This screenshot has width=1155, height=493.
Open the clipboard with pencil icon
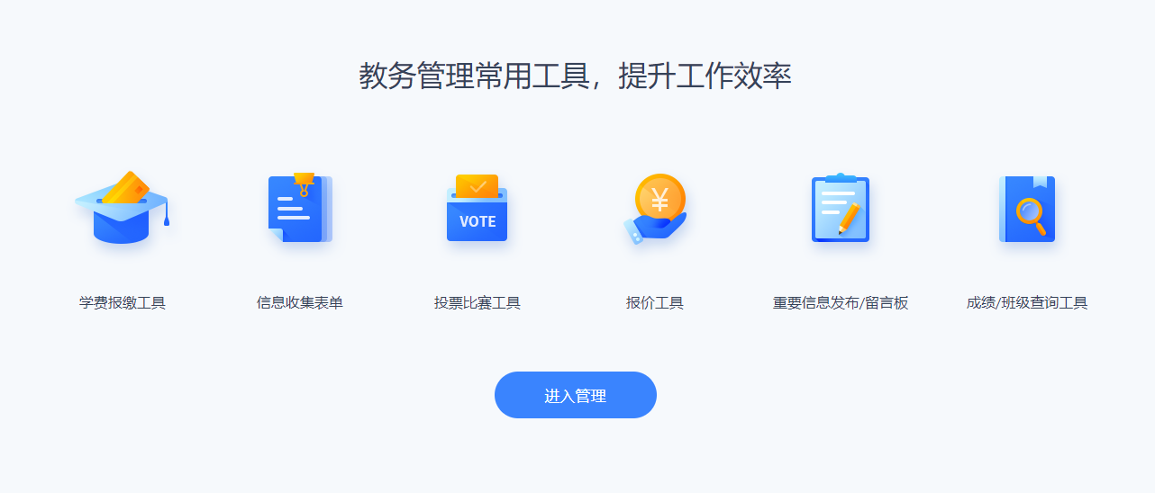click(x=841, y=208)
